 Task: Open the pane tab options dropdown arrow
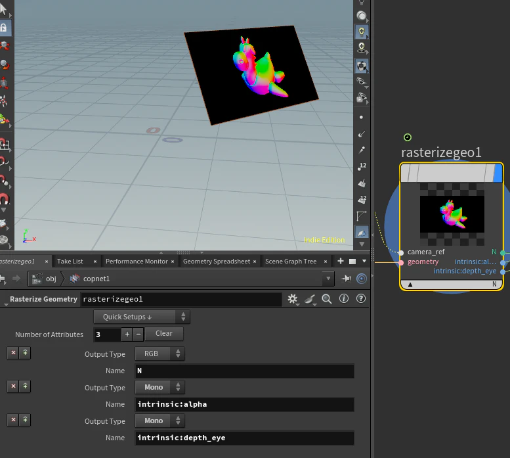[364, 261]
